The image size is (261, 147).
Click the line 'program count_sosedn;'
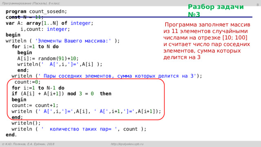[x=36, y=11]
